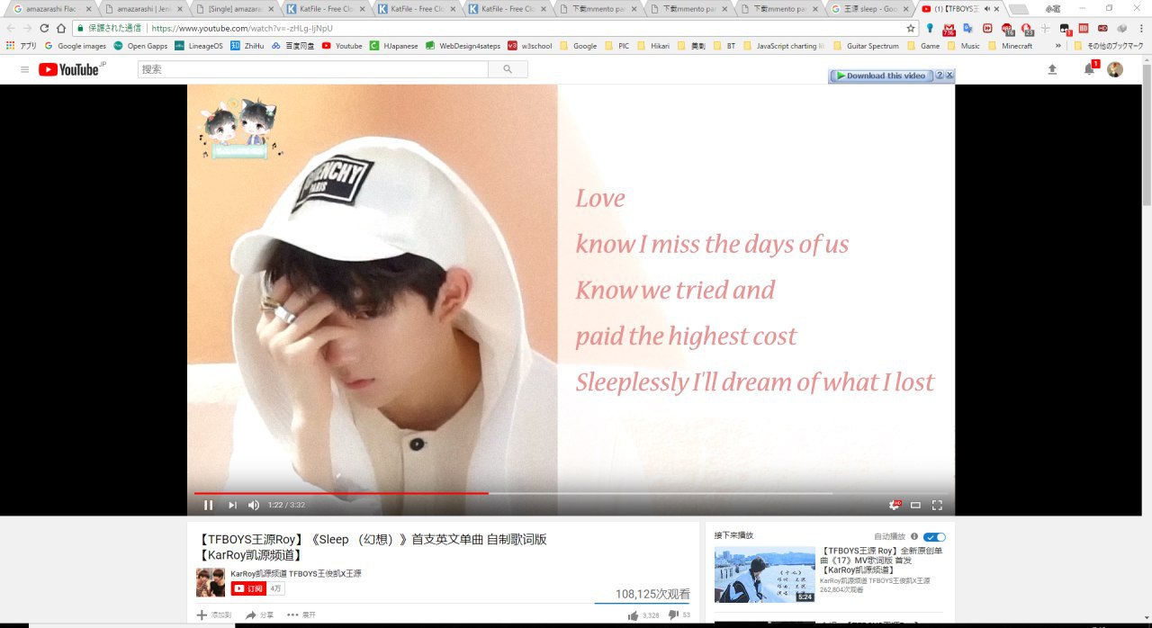Bookmark this page with the star
The image size is (1152, 628).
pos(911,28)
